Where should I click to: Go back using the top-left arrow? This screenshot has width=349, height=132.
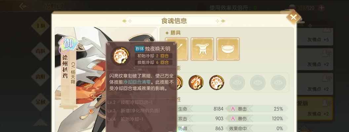pos(23,6)
